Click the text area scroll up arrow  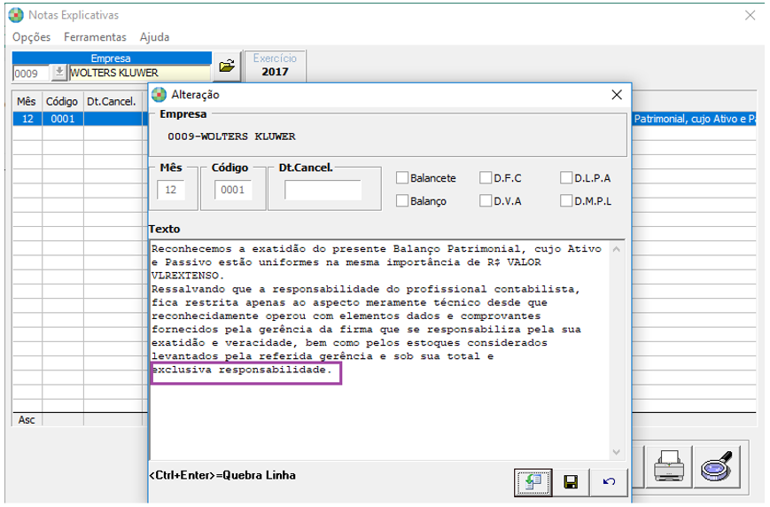pyautogui.click(x=617, y=250)
